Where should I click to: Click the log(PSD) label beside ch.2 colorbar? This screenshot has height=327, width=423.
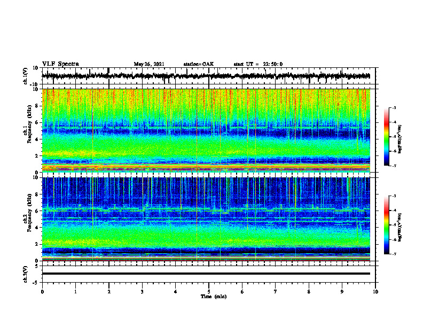point(399,227)
